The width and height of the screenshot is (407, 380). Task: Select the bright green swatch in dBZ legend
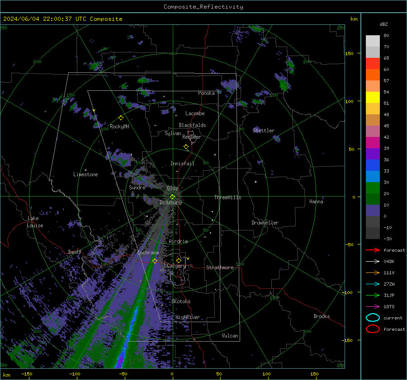373,188
